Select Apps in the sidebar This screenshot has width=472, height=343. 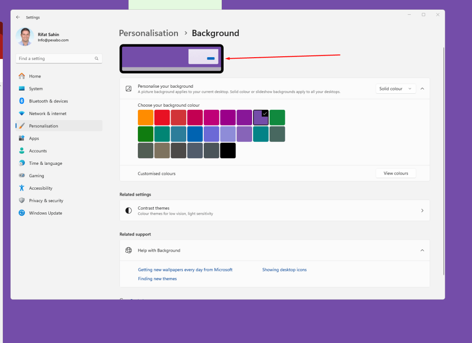coord(59,138)
